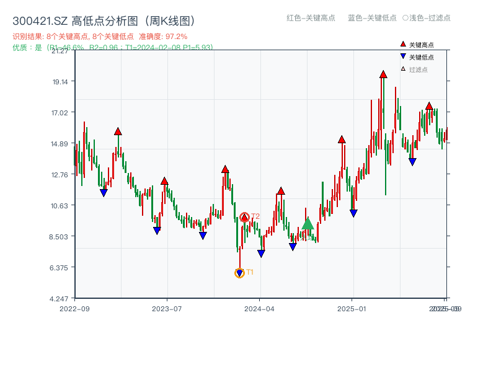Screen dimensions: 496x372
Task: Select the blue 关键低点 legend triangle icon
Action: tap(402, 56)
